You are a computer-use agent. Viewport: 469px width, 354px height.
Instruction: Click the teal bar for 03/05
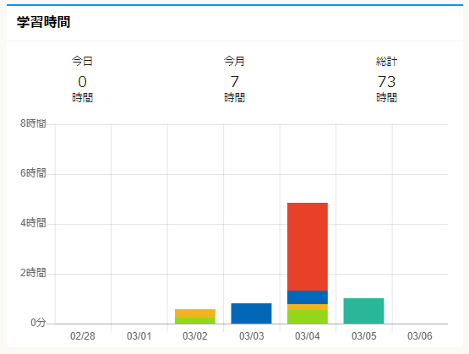[363, 311]
